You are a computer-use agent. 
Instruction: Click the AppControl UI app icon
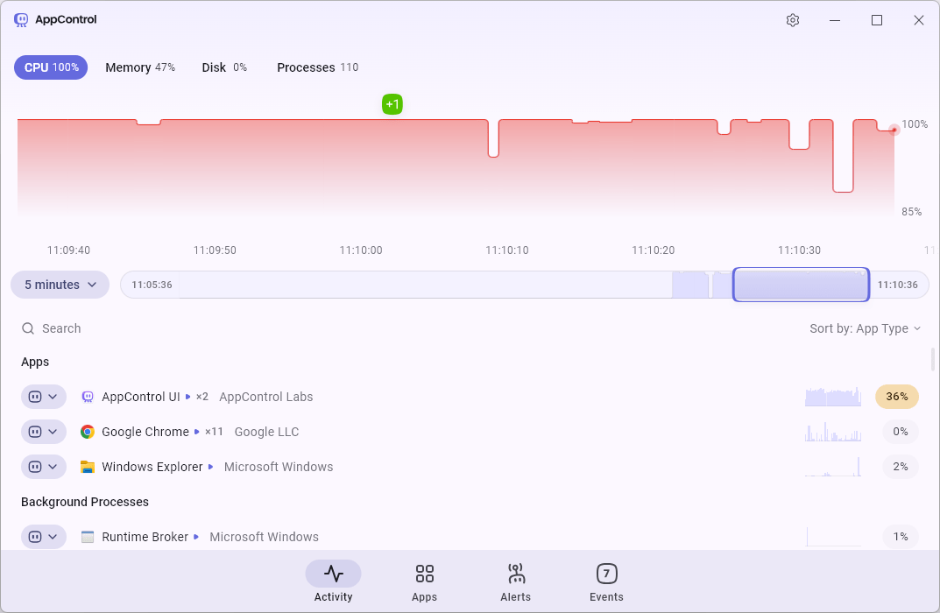[88, 397]
